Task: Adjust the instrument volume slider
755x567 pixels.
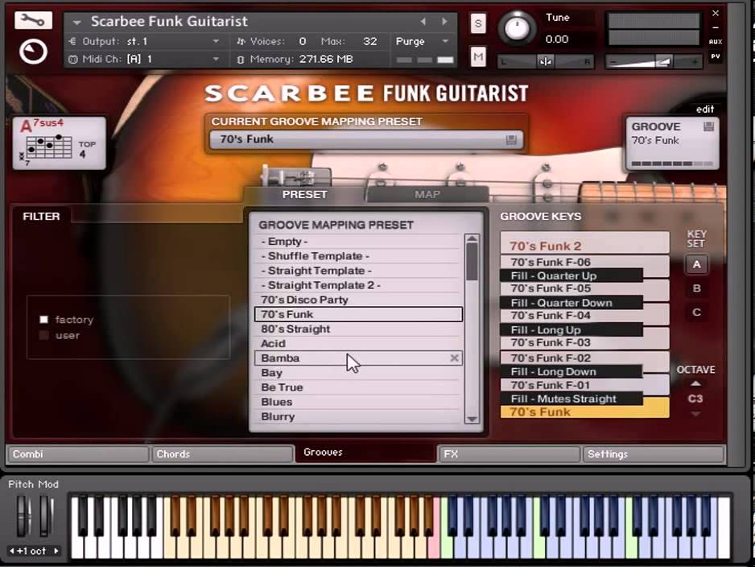Action: click(653, 62)
